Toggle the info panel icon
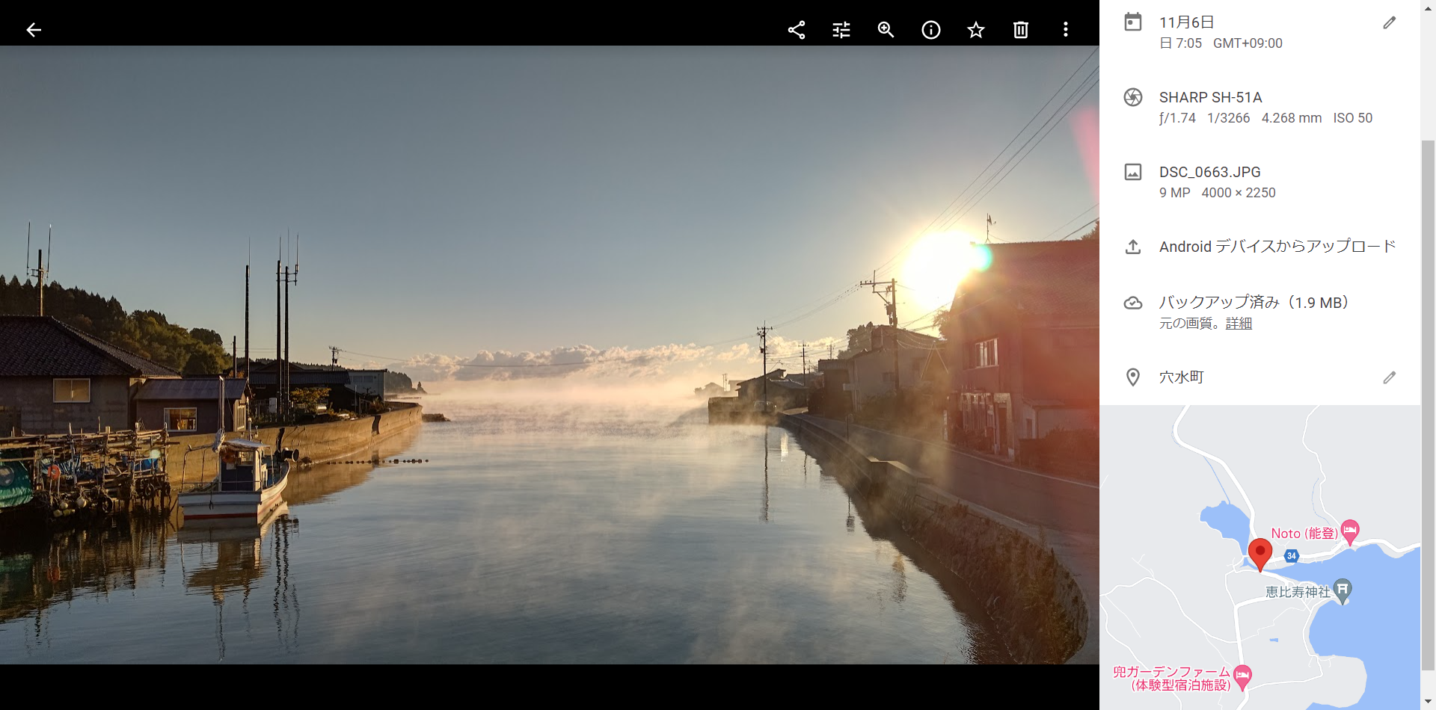 pyautogui.click(x=931, y=30)
